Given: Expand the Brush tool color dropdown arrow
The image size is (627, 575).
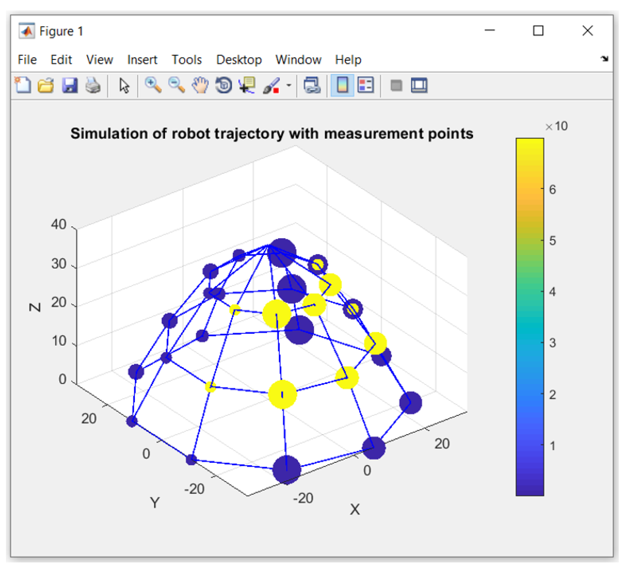Looking at the screenshot, I should [289, 85].
